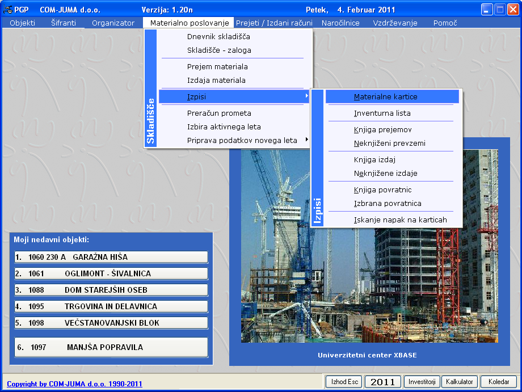Open the Kalkulator button
This screenshot has width=522, height=392.
tap(458, 382)
